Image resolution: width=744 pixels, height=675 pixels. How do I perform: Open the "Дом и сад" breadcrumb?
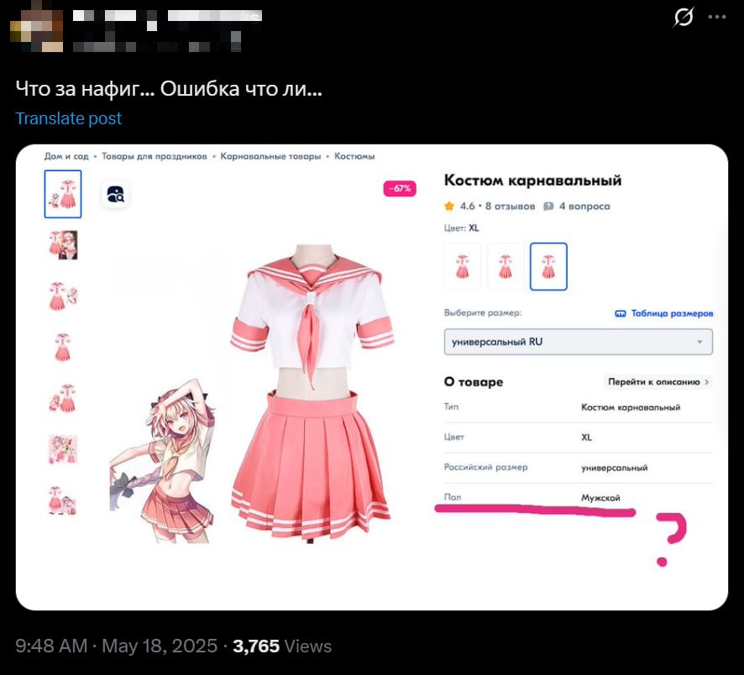click(66, 156)
